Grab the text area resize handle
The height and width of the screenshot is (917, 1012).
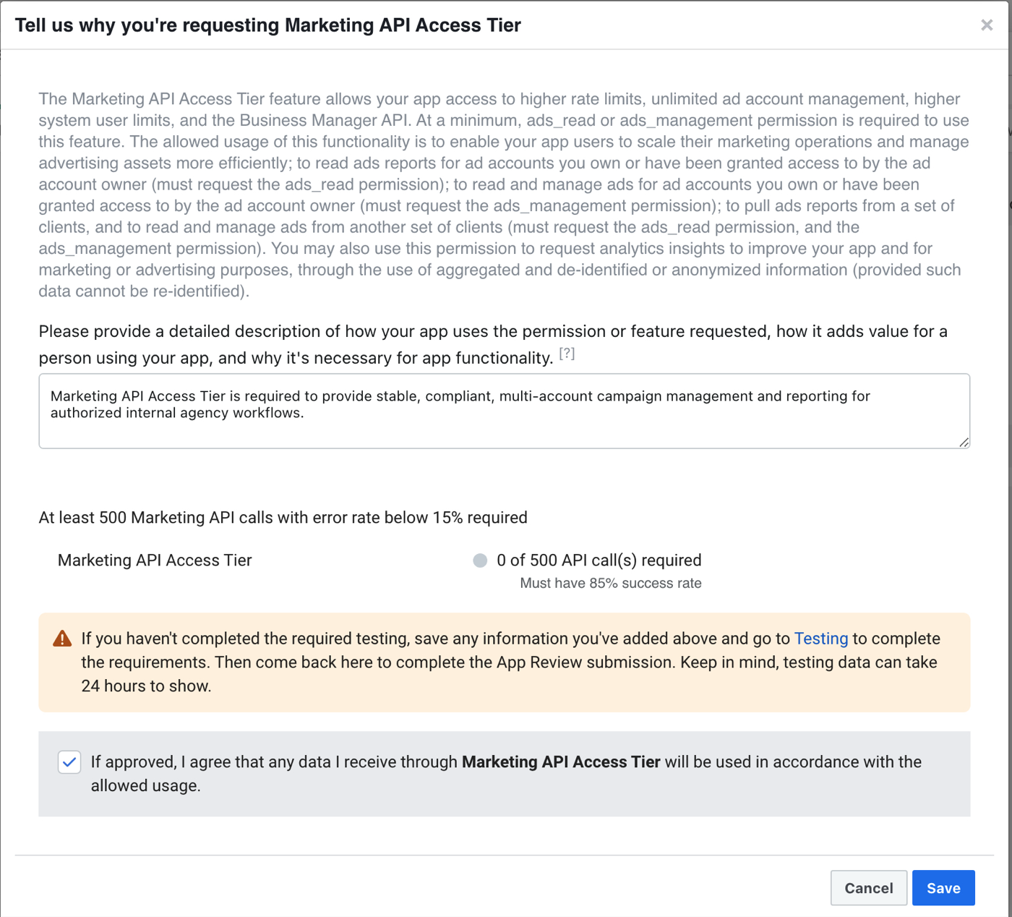(x=964, y=442)
